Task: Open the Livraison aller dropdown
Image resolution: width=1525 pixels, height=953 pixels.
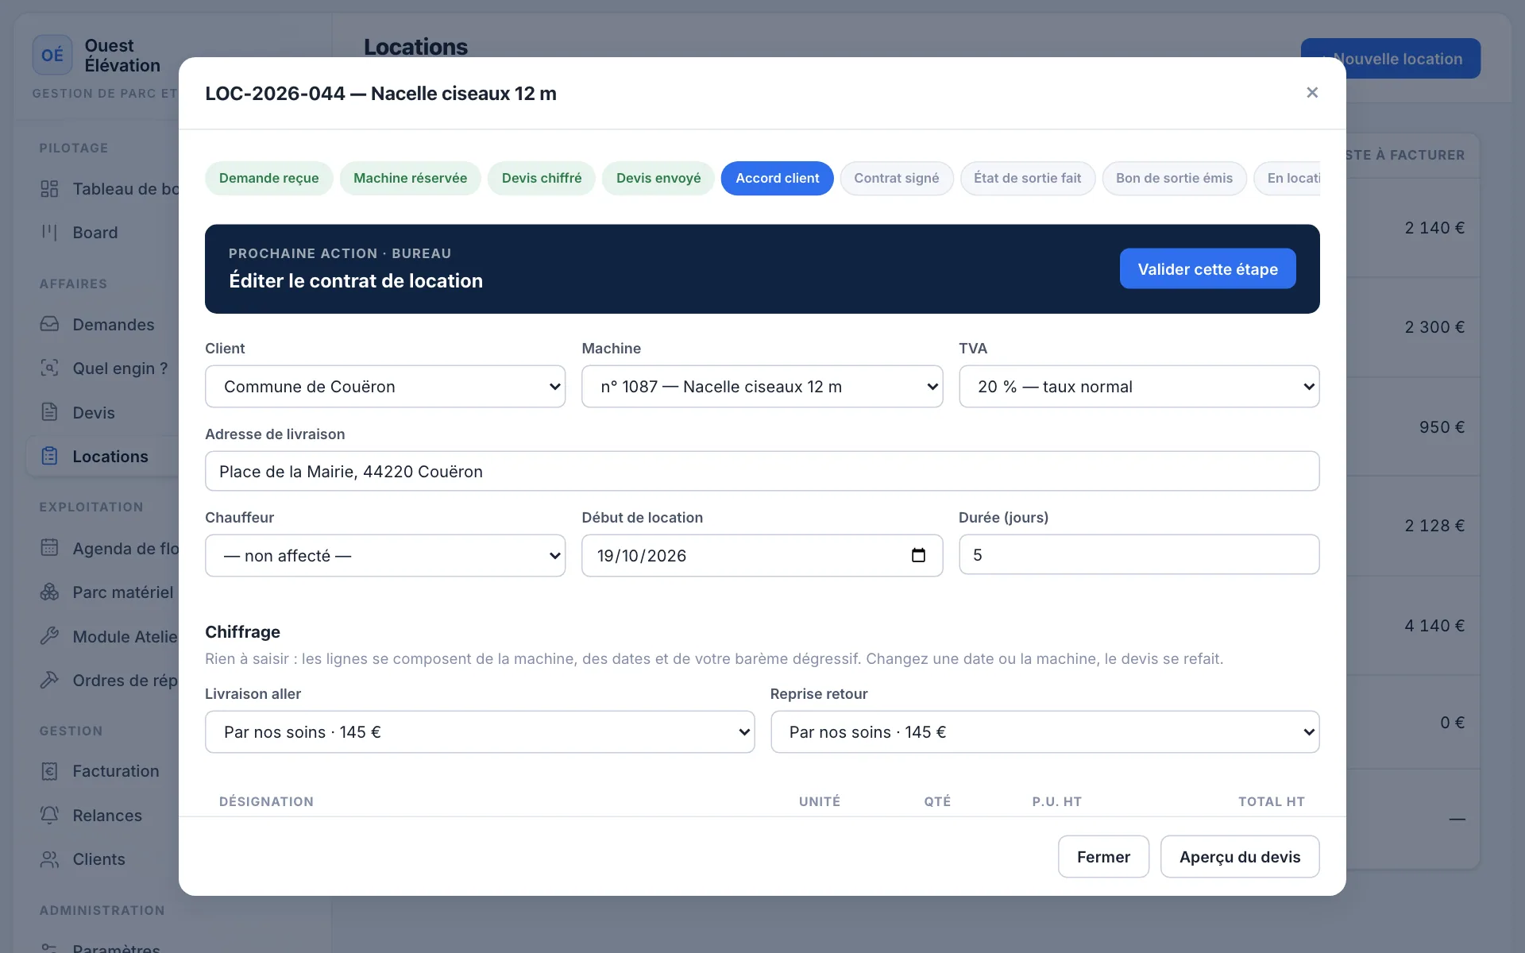Action: (480, 732)
